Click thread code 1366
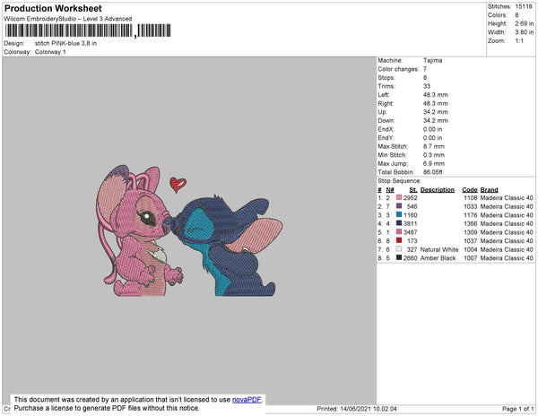This screenshot has height=416, width=538. 471,223
